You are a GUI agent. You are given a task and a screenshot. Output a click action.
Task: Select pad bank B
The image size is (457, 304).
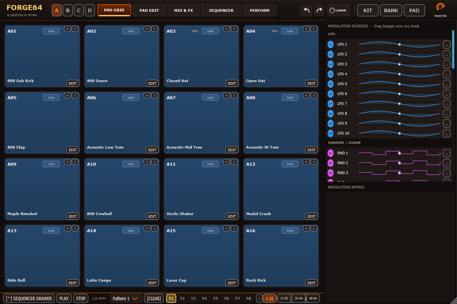coord(68,10)
